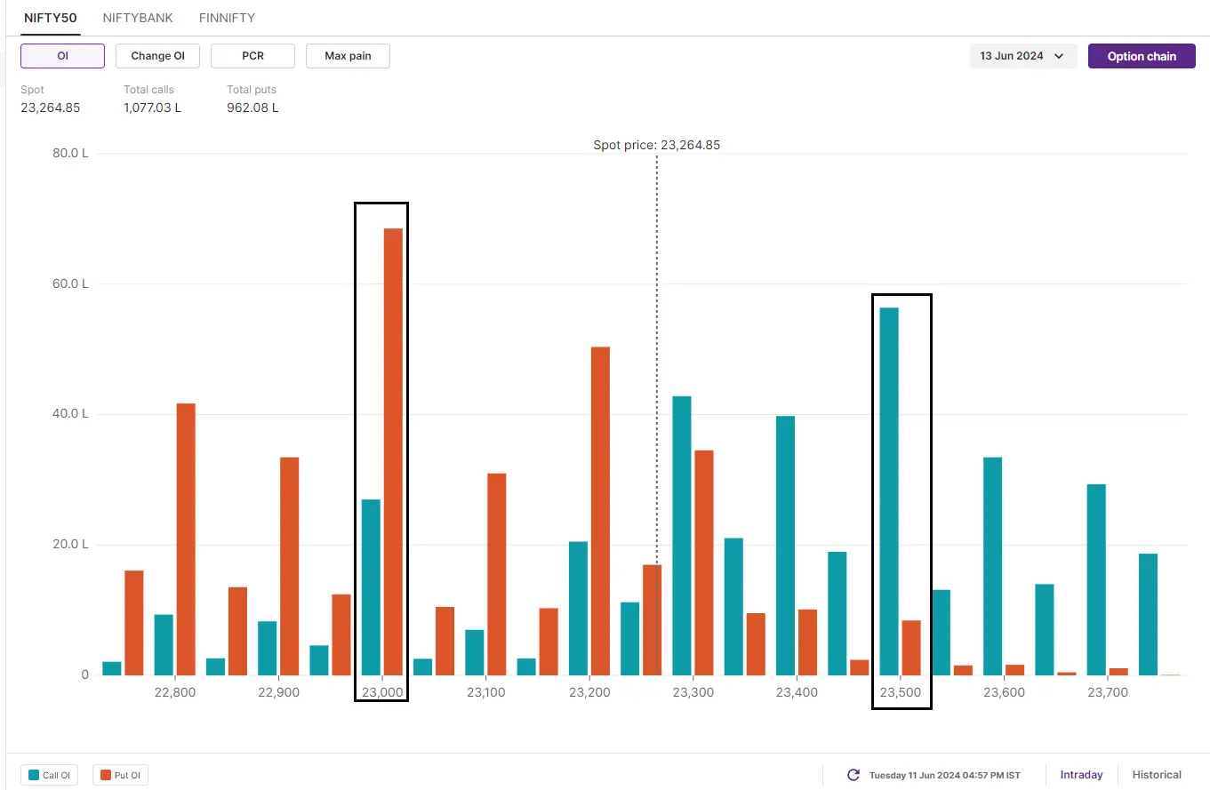Image resolution: width=1210 pixels, height=790 pixels.
Task: Click the 23,700 strike Call OI bar
Action: (x=1097, y=579)
